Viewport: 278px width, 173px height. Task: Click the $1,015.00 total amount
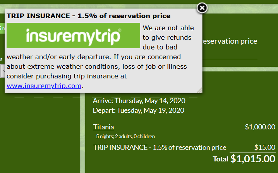(253, 158)
